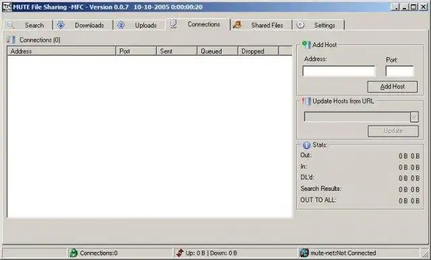Sort list by Queued column
This screenshot has width=431, height=260.
(217, 51)
